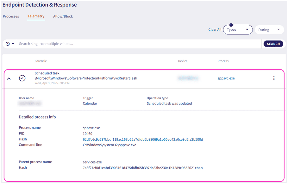
Task: Click the Calendar trigger value
Action: pos(90,104)
